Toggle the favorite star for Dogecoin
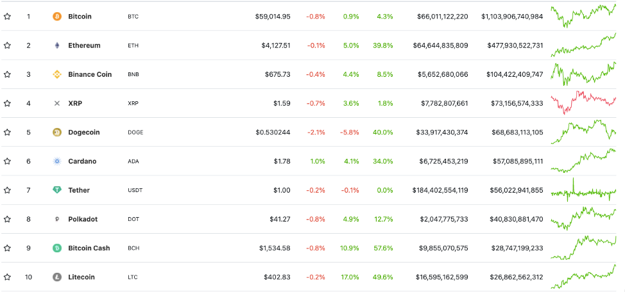 tap(7, 133)
